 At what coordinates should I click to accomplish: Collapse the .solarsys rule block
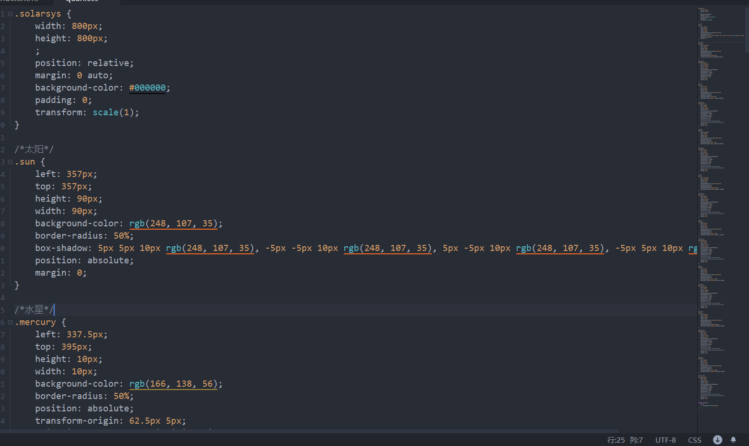10,14
